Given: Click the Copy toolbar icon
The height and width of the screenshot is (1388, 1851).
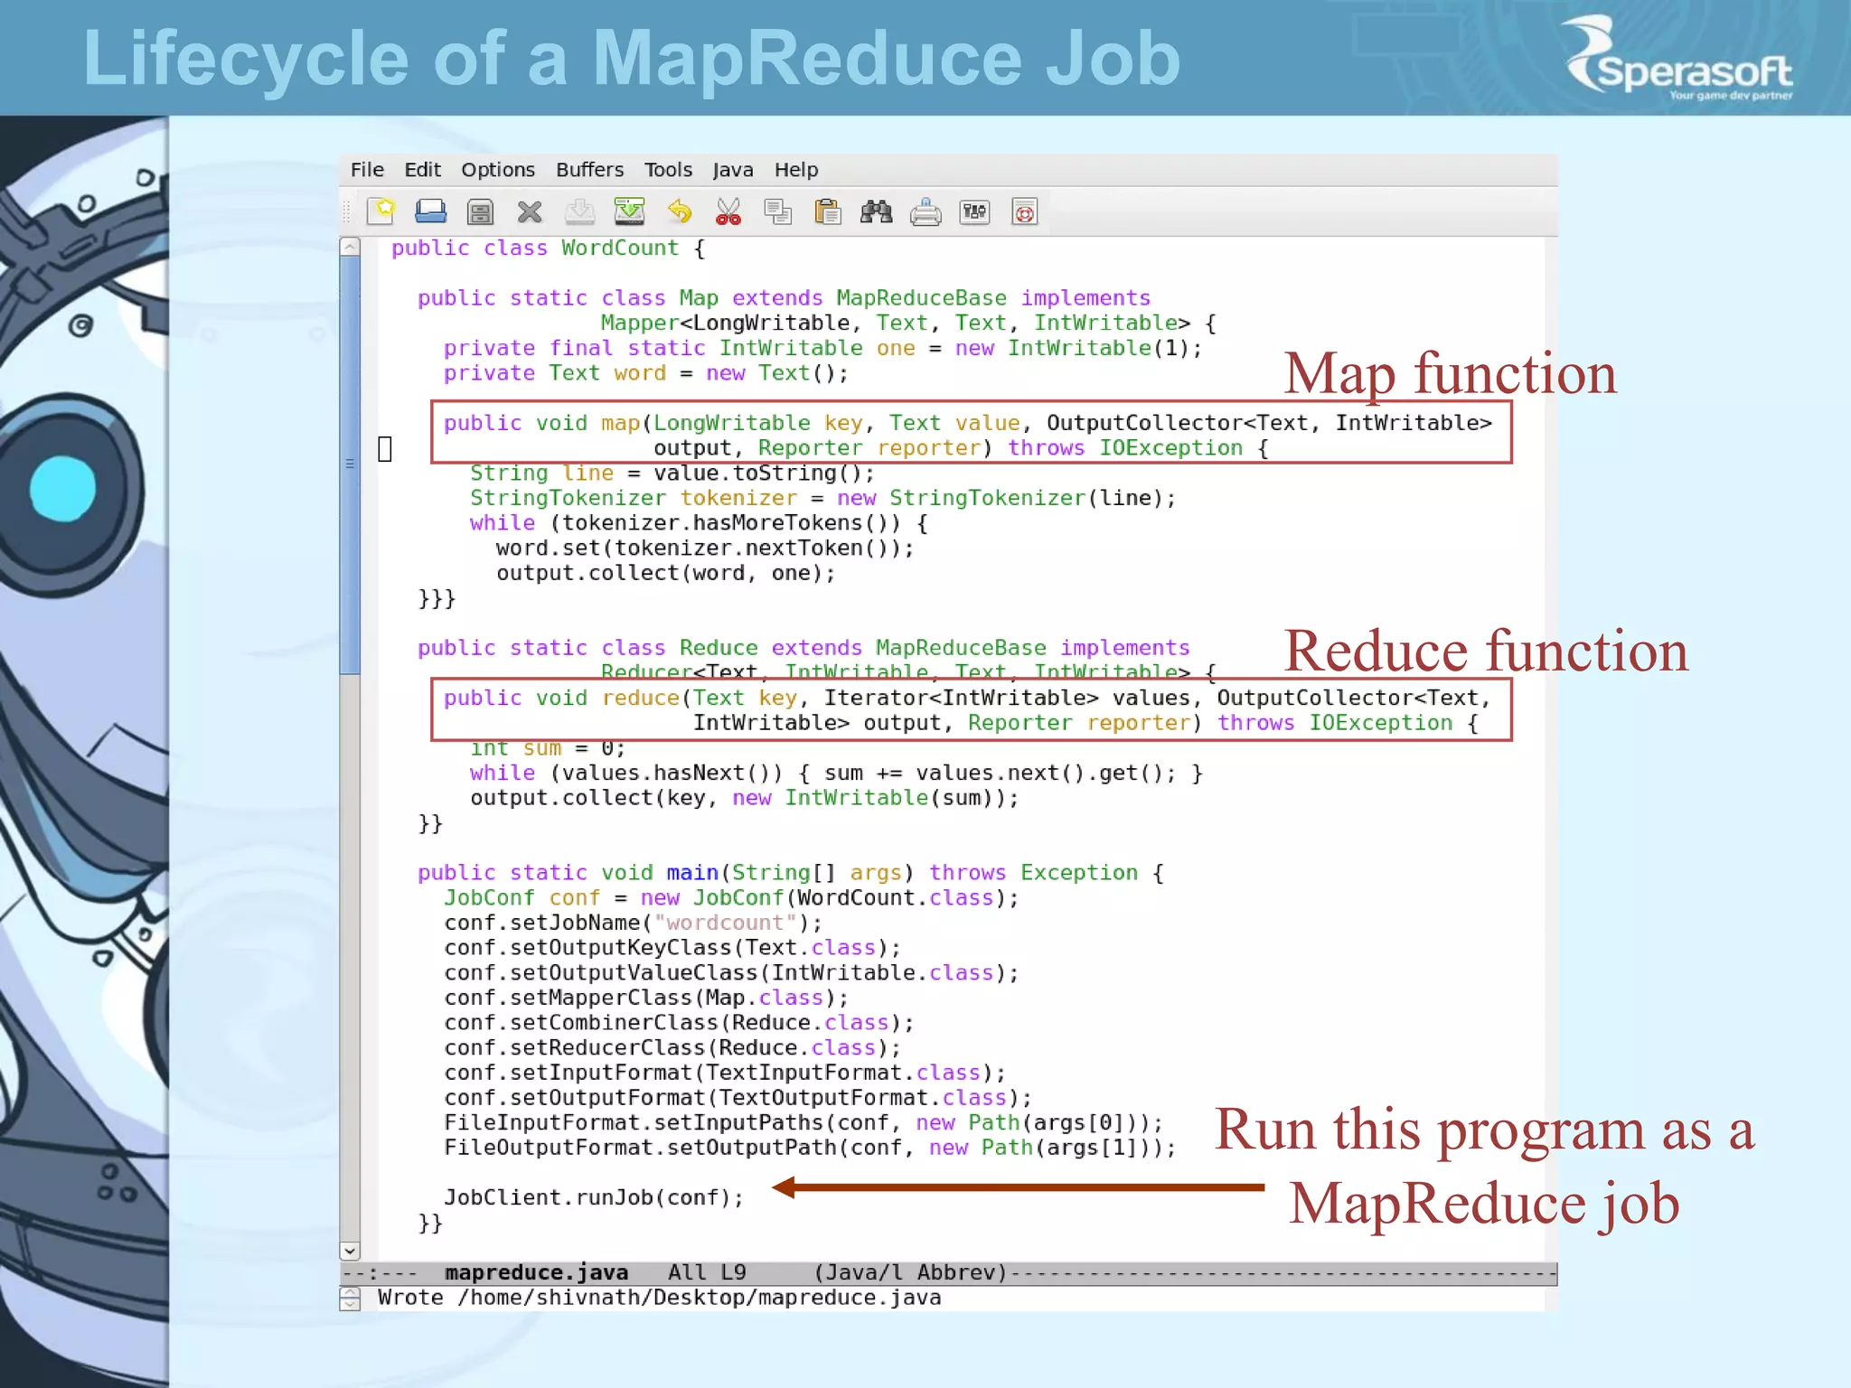Looking at the screenshot, I should click(x=777, y=211).
